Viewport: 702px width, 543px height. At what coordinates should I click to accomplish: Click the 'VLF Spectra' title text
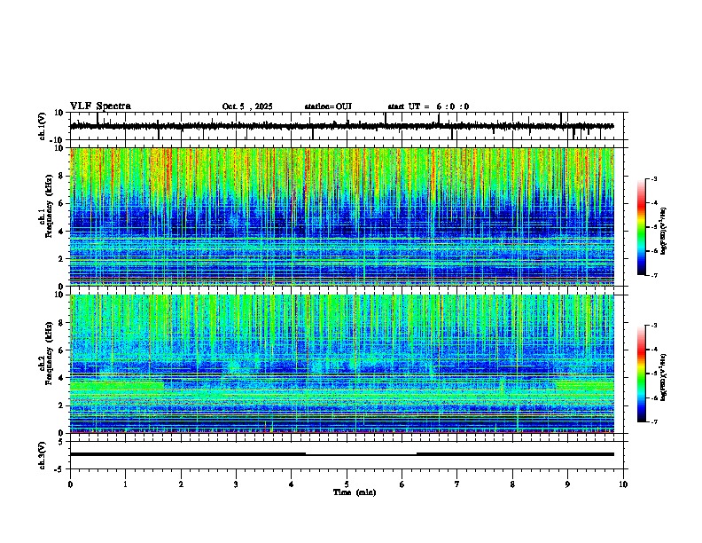click(100, 106)
